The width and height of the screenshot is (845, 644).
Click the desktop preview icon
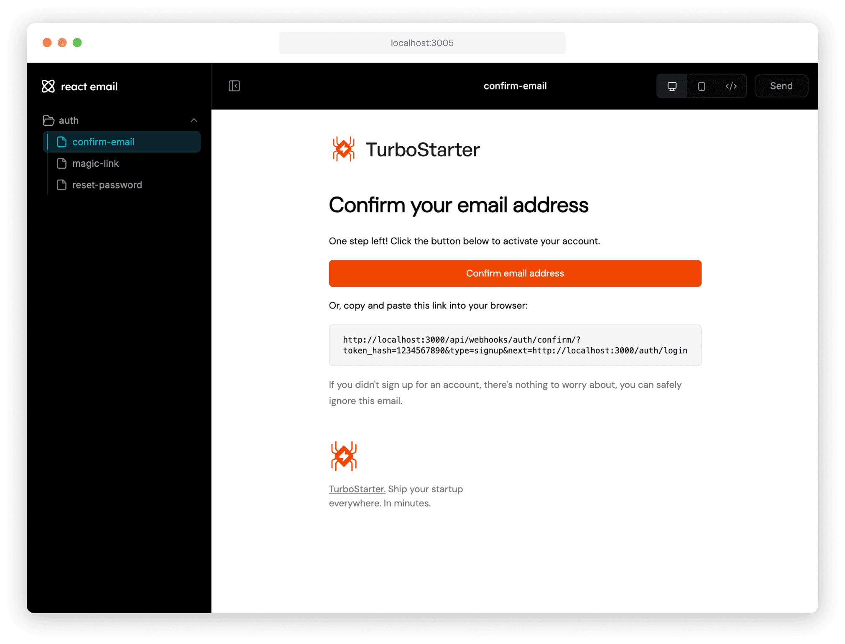click(x=672, y=86)
